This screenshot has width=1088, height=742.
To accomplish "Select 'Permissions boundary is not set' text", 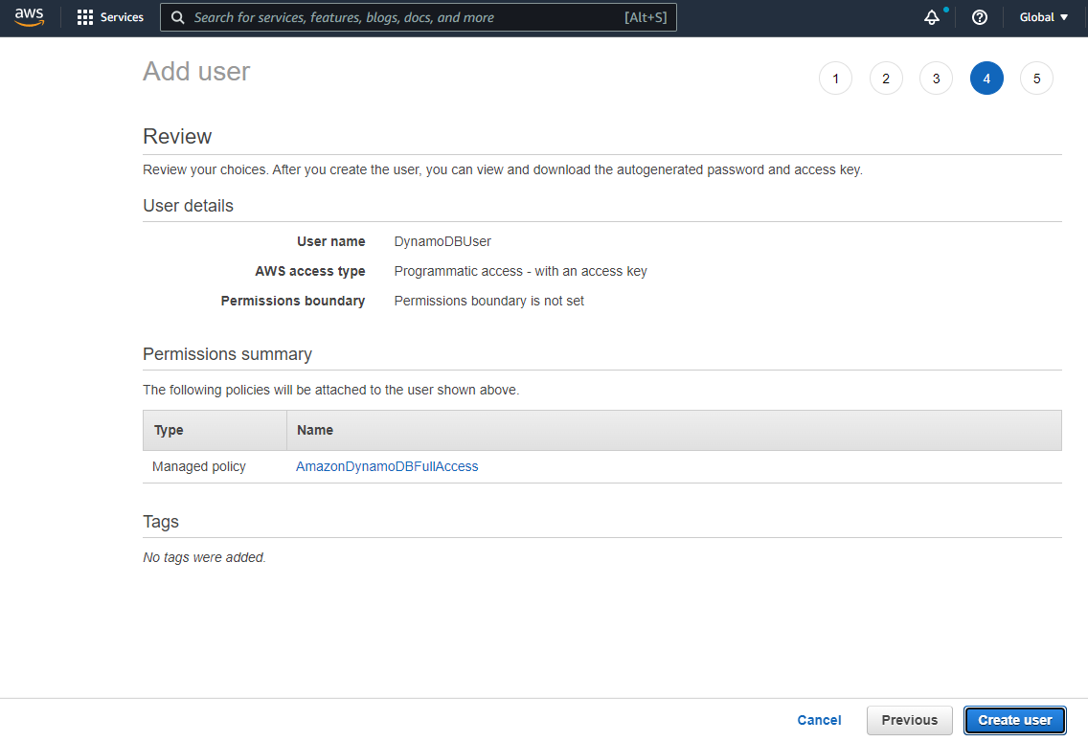I will pos(489,301).
